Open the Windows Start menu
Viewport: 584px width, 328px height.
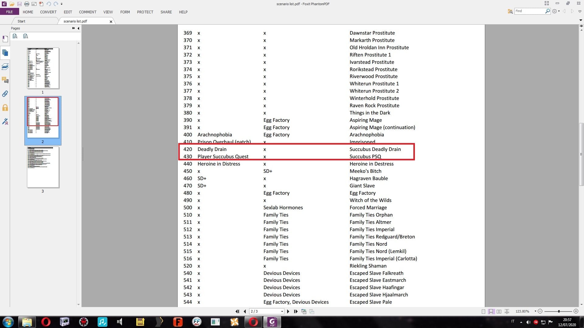click(x=8, y=322)
